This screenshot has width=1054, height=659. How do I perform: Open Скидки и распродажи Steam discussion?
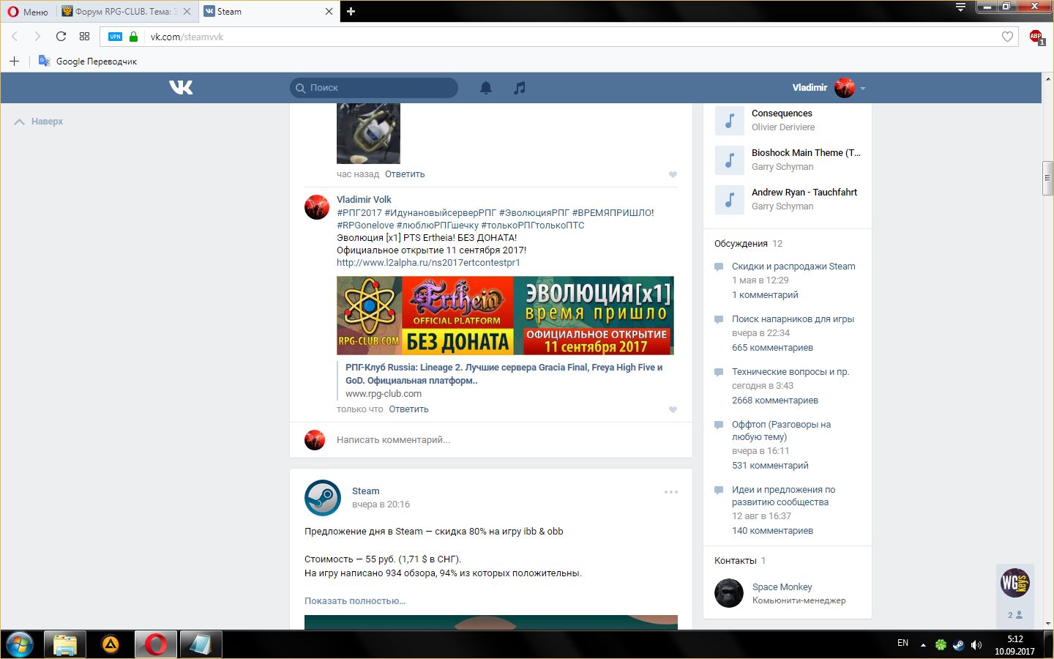[793, 267]
